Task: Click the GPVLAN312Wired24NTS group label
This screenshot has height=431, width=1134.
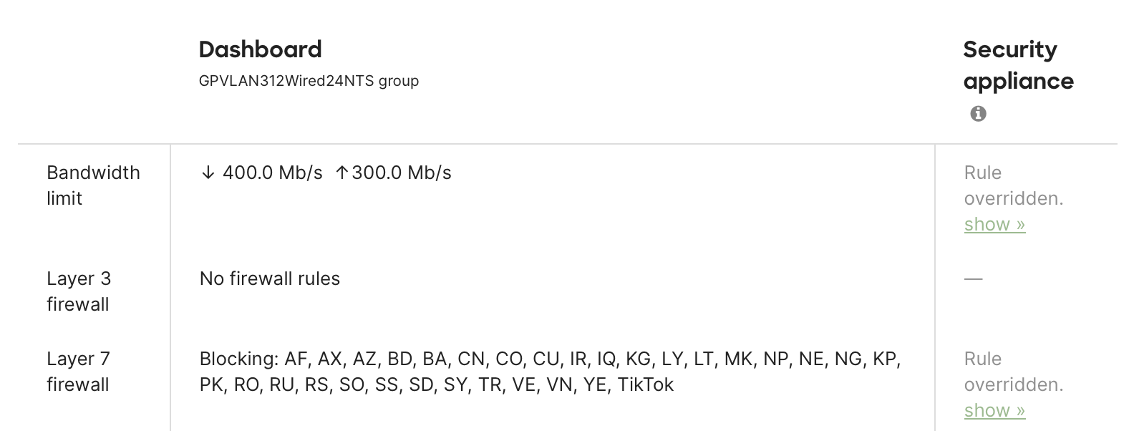Action: coord(309,81)
